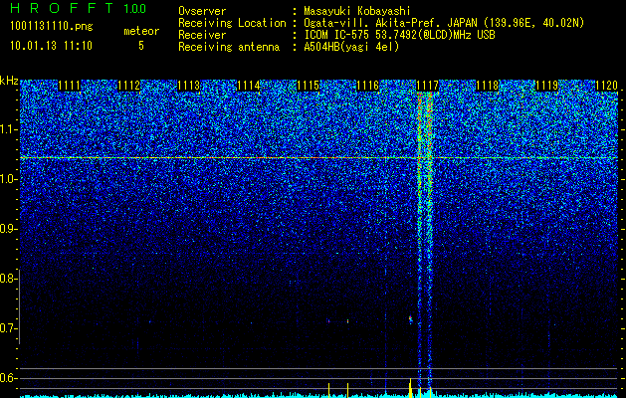Click the meteor label

(x=141, y=31)
